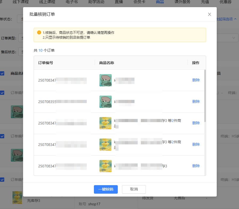The image size is (239, 209).
Task: Click the orange warning info icon
Action: tap(39, 33)
